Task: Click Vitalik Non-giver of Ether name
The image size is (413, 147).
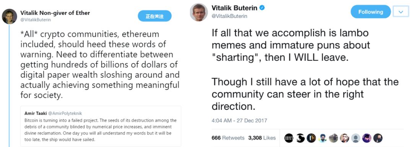Action: coord(55,13)
